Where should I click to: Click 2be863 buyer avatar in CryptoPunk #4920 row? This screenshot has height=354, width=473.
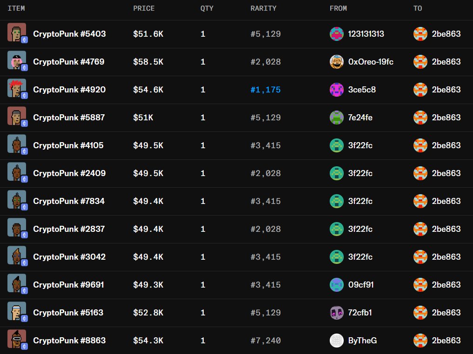tap(420, 90)
